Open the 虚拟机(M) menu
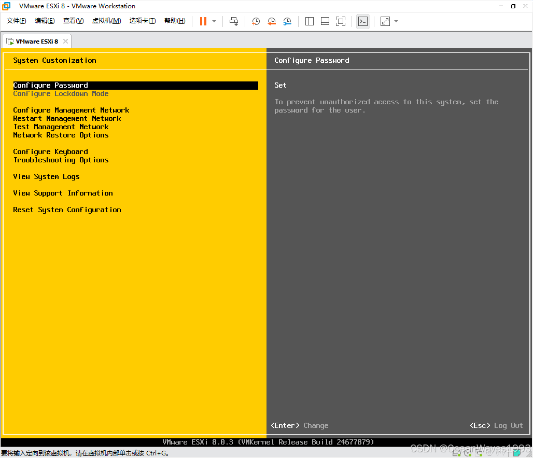The image size is (533, 458). pyautogui.click(x=106, y=21)
